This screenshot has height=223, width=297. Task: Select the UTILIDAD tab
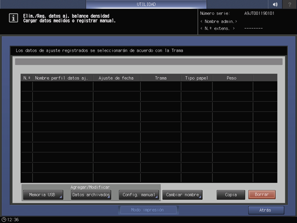146,4
